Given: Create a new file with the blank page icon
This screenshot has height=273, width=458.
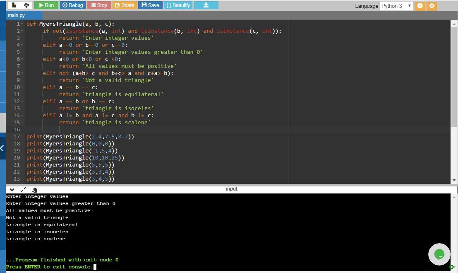Looking at the screenshot, I should (x=14, y=5).
